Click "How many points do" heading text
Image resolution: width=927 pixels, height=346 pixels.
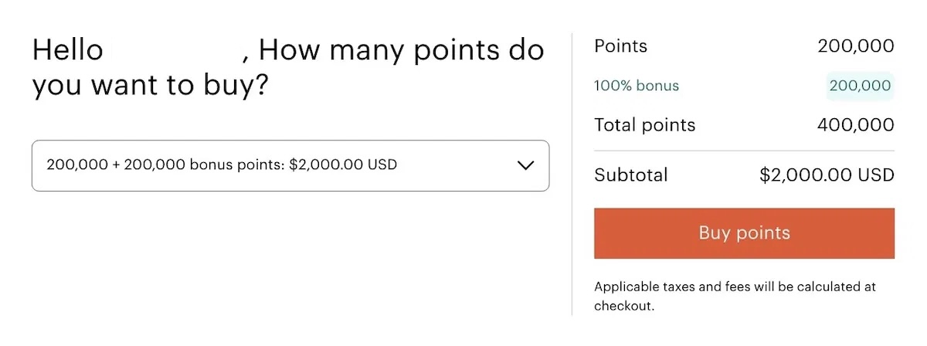(401, 51)
